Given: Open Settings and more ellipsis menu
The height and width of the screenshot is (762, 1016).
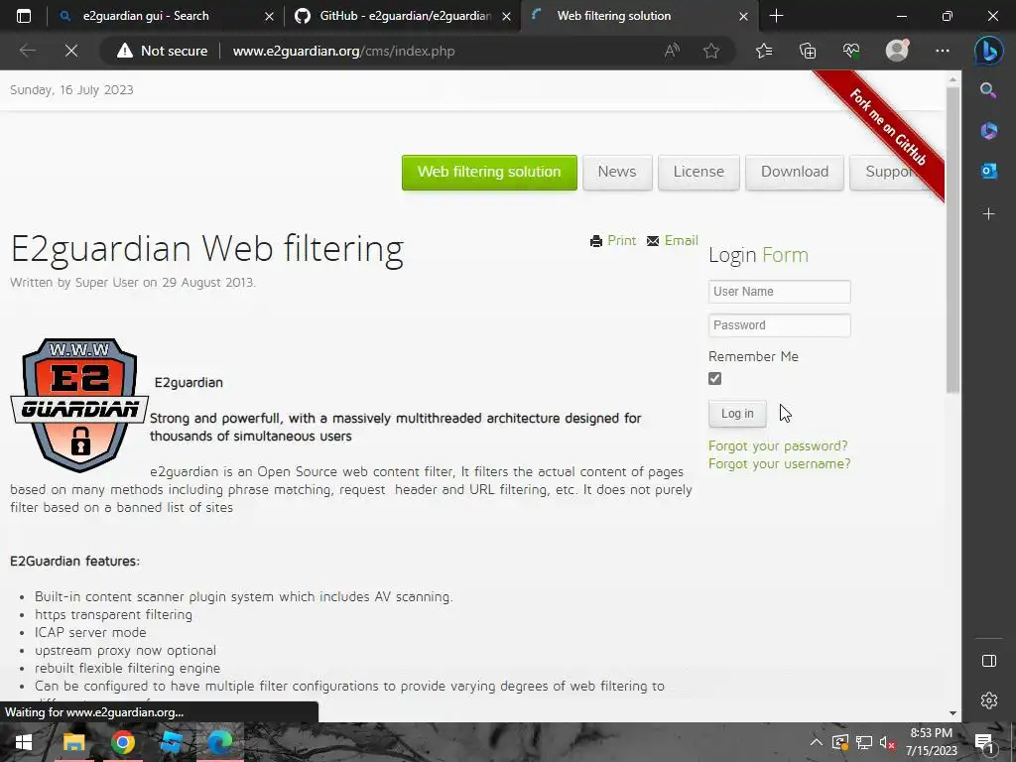Looking at the screenshot, I should [x=943, y=51].
